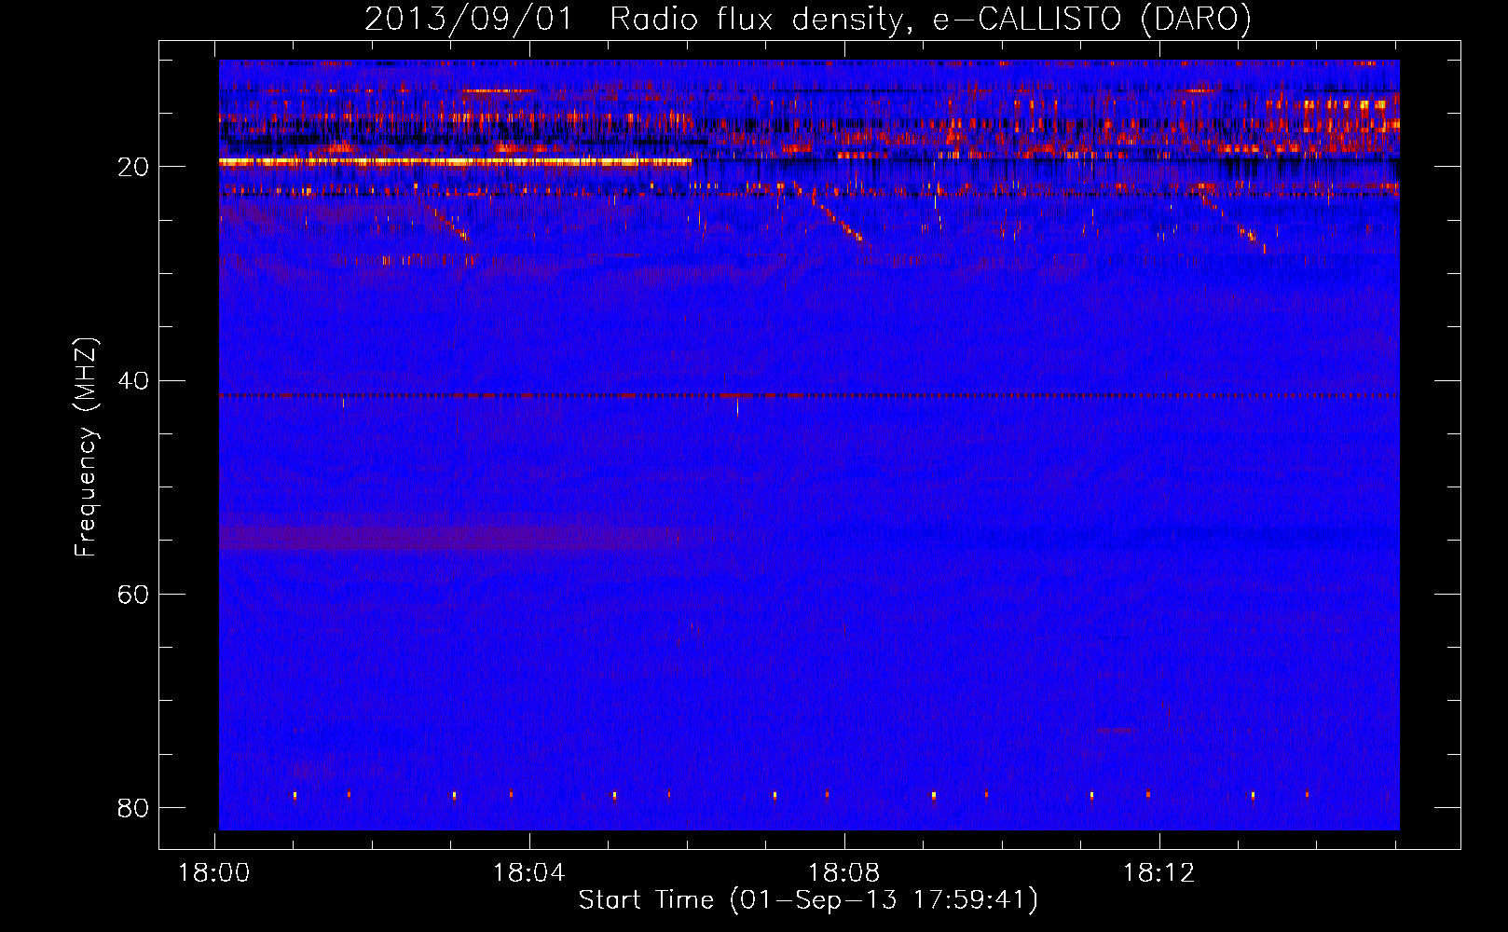
Task: Click the '18:12' time tick label
Action: click(x=1158, y=873)
